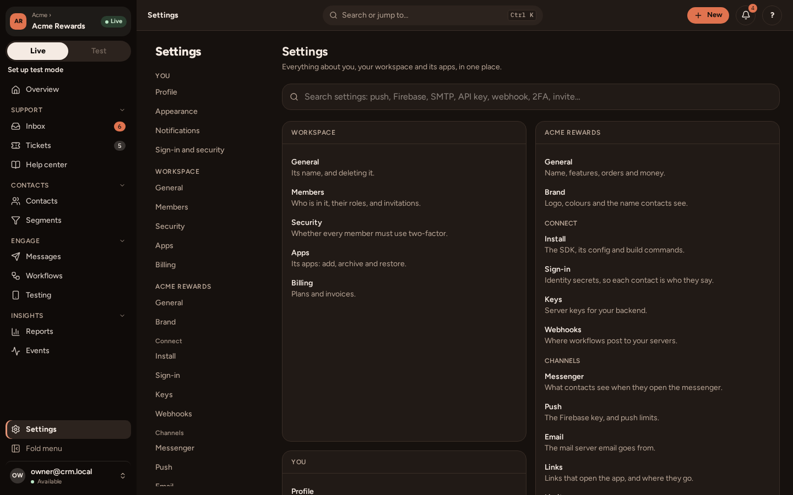Viewport: 793px width, 495px height.
Task: Open Profile in settings navigation
Action: click(166, 92)
